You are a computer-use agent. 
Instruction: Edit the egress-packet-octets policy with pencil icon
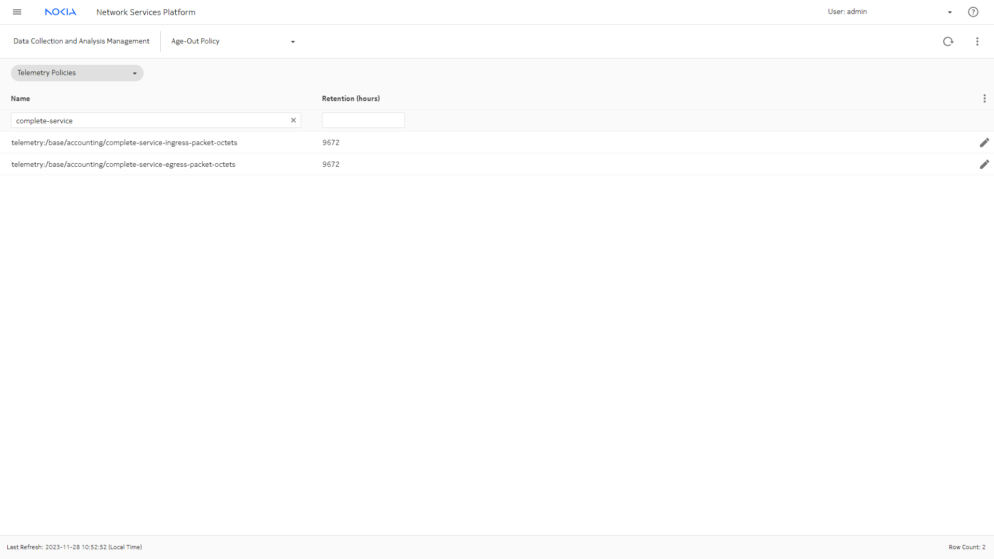984,164
